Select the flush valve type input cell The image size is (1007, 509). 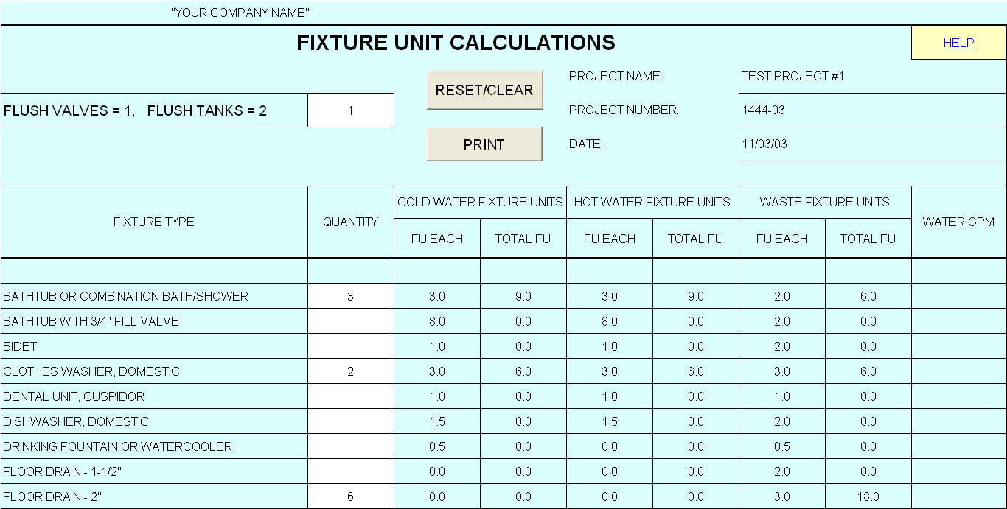[351, 110]
